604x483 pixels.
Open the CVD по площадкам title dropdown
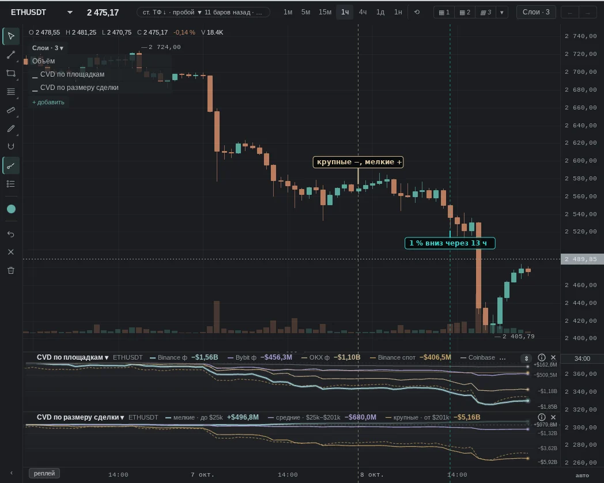73,357
